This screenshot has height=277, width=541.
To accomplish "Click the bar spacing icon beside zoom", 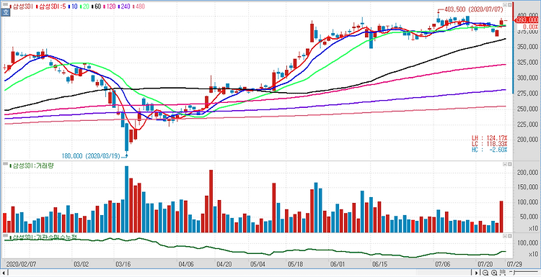I will coord(503,273).
